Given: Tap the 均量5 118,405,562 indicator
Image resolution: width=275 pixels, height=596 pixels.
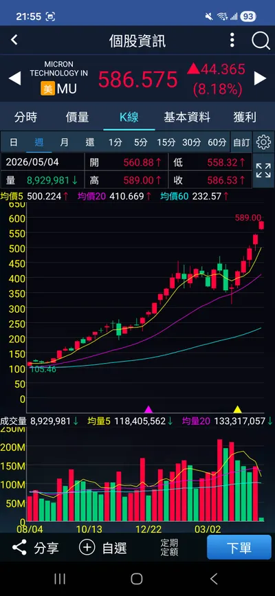Looking at the screenshot, I should coord(130,421).
